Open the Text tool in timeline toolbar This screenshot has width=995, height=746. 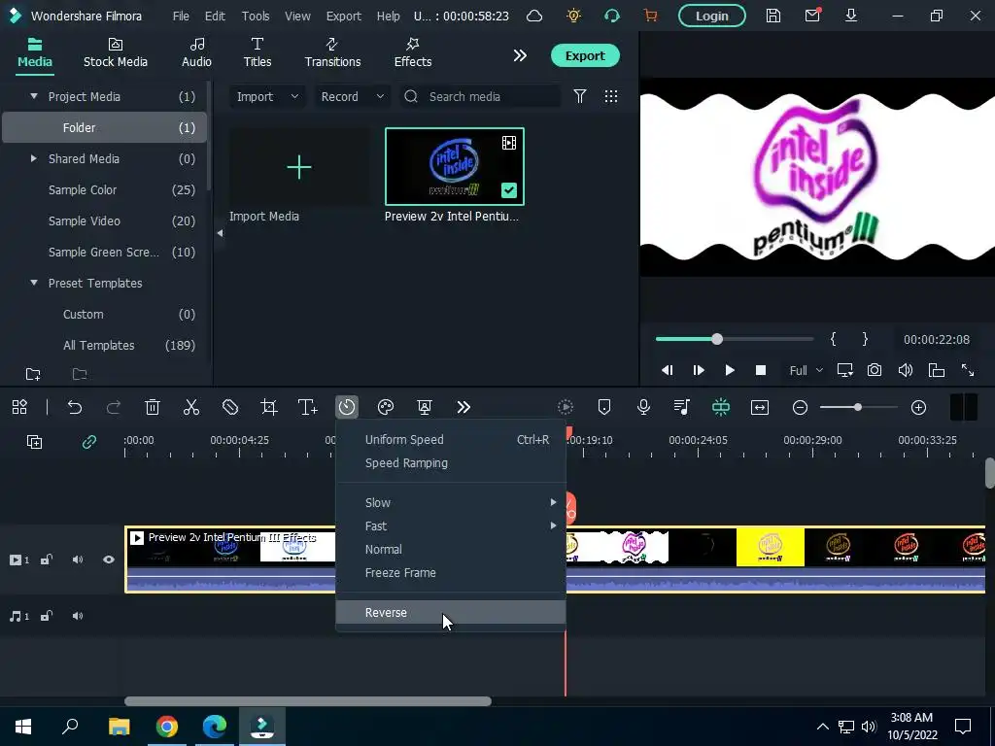click(308, 407)
